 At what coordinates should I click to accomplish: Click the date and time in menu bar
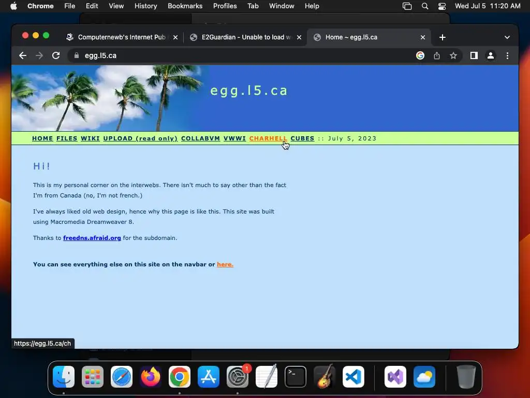tap(488, 6)
